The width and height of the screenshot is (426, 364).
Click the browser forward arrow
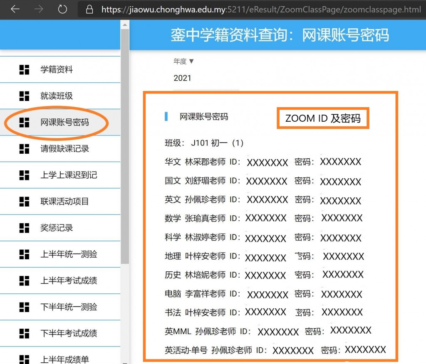tap(39, 9)
